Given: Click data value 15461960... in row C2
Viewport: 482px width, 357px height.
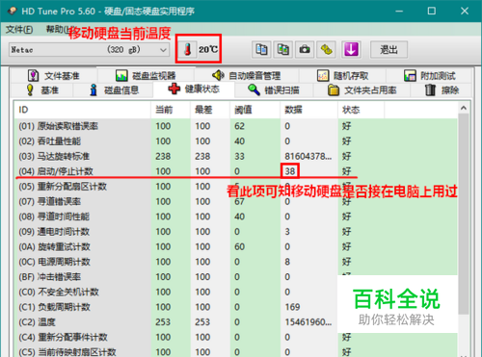Looking at the screenshot, I should [308, 322].
